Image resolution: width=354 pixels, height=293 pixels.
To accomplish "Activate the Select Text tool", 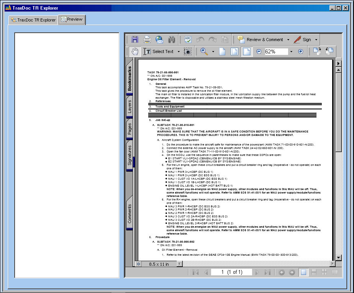I will coord(159,51).
